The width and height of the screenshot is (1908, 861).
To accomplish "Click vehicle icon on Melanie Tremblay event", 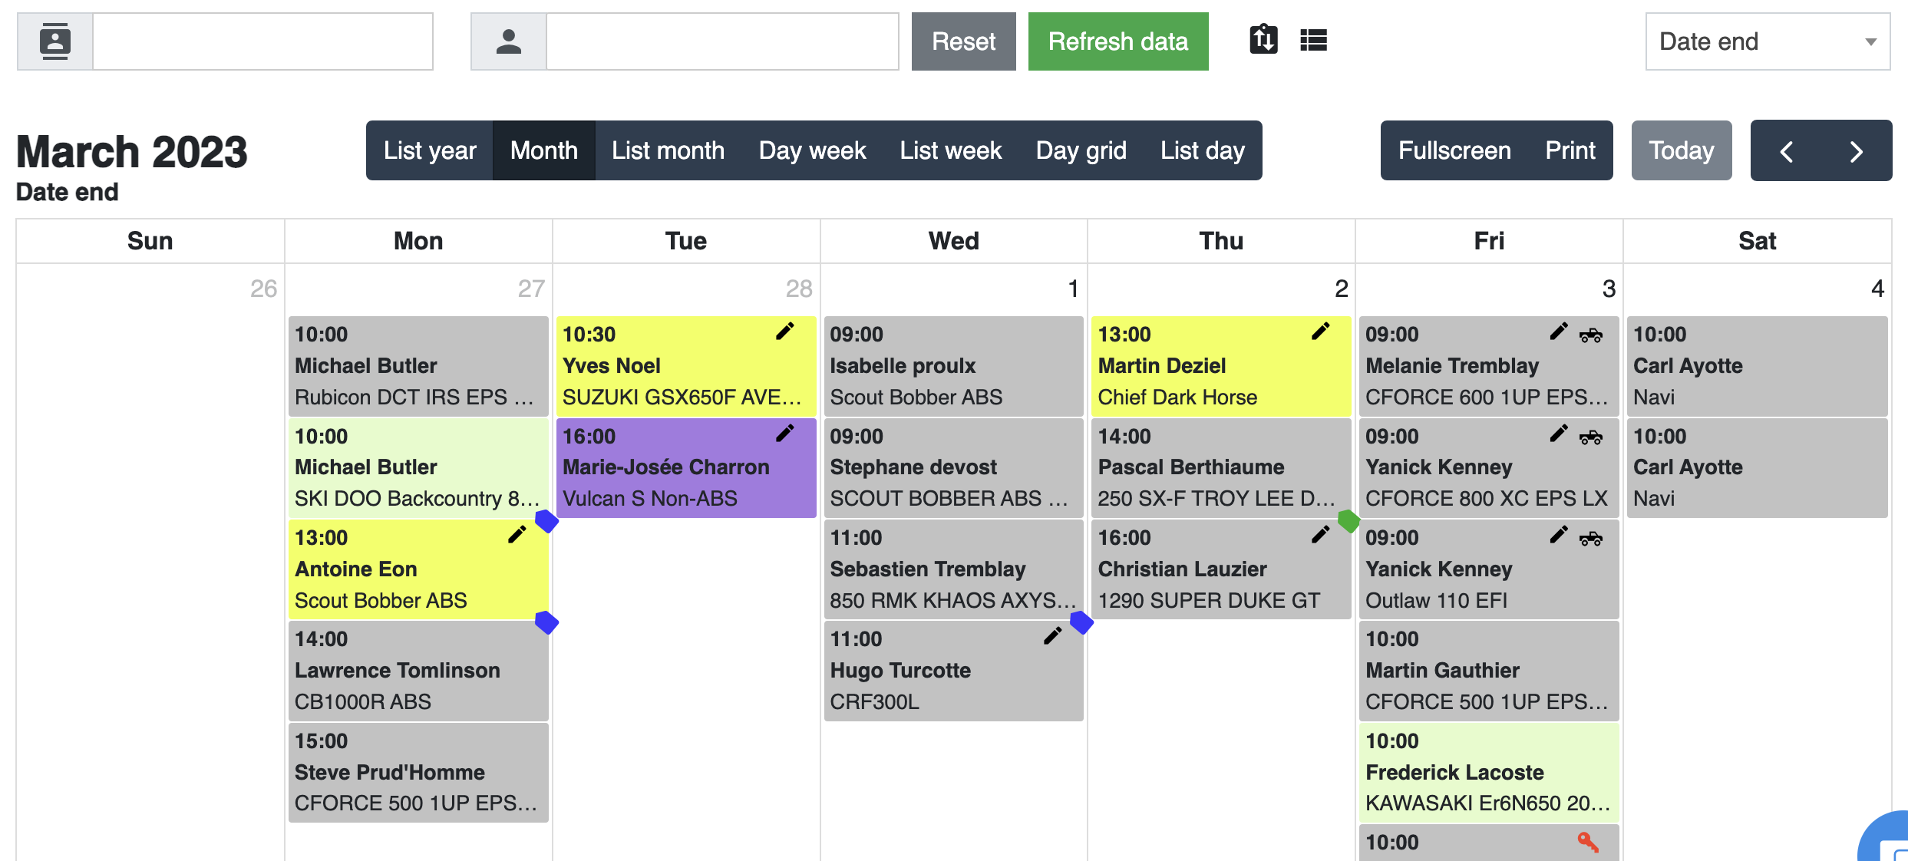I will coord(1590,335).
